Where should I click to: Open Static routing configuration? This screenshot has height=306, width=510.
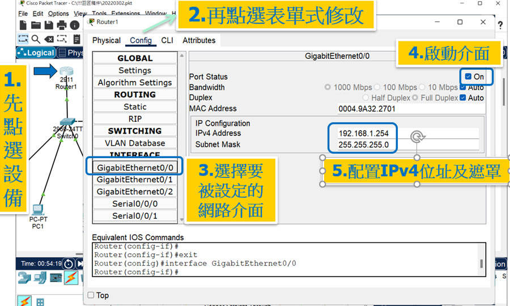tap(135, 107)
